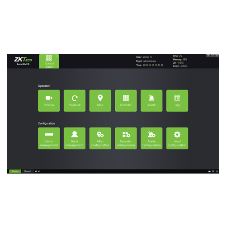Click the logout icon beside admin
Image resolution: width=226 pixels, height=226 pixels.
[151, 57]
